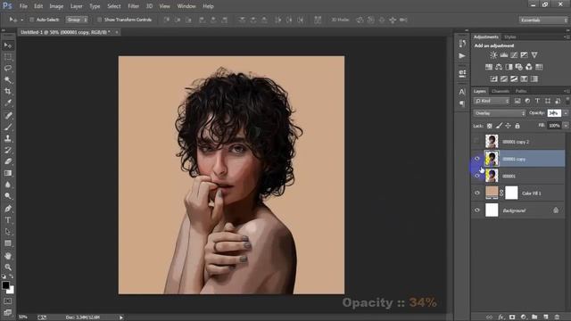This screenshot has width=571, height=321.
Task: Open the Auto-Select Group dropdown
Action: (77, 20)
